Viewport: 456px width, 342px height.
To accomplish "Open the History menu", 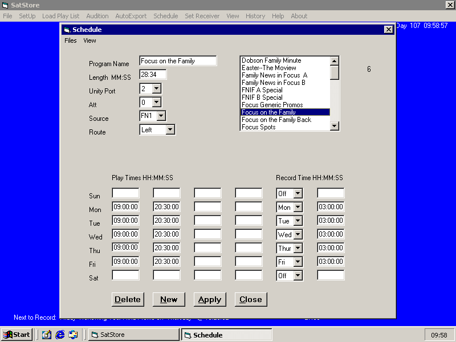I will tap(255, 16).
